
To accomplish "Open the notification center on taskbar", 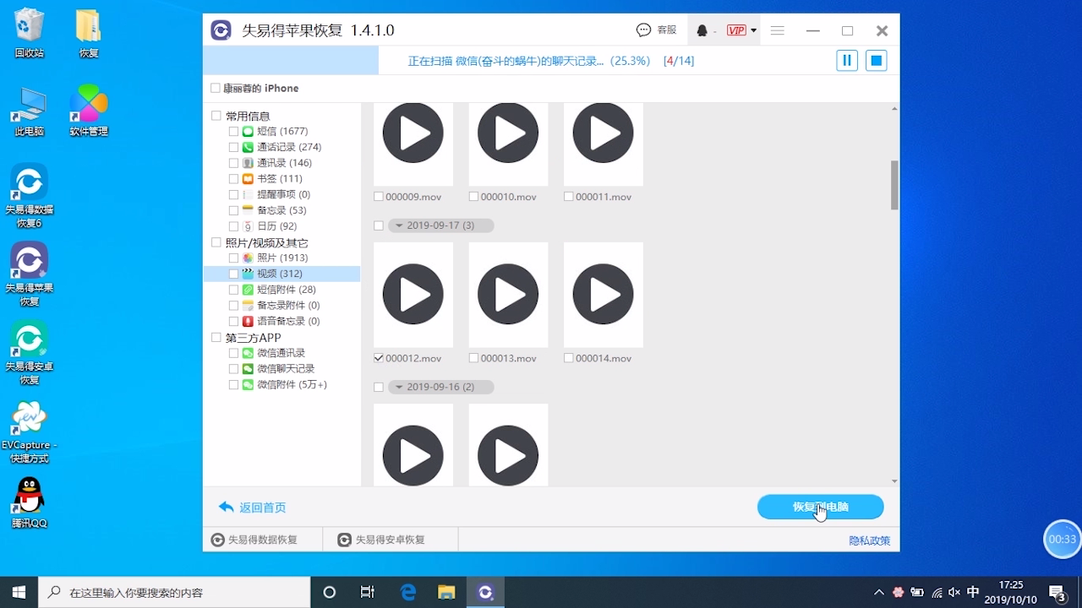I will (x=1057, y=592).
